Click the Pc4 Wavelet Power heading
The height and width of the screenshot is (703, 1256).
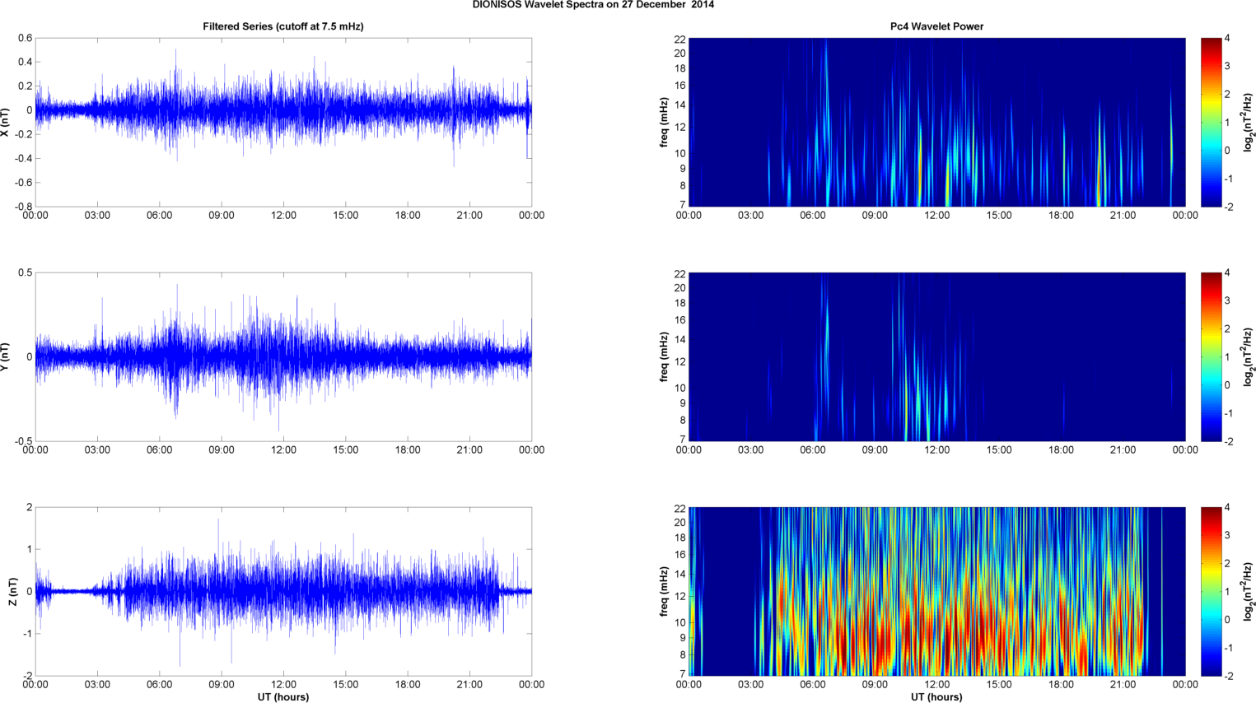tap(936, 26)
